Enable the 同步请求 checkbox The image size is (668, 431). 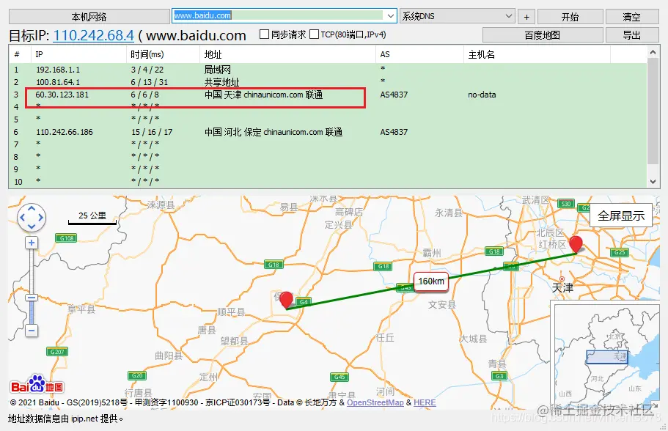(x=264, y=34)
